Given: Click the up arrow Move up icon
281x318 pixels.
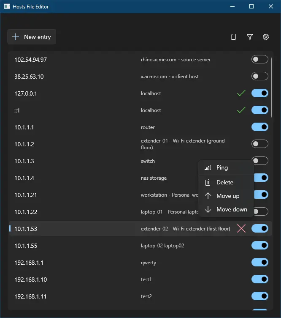Looking at the screenshot, I should click(208, 196).
